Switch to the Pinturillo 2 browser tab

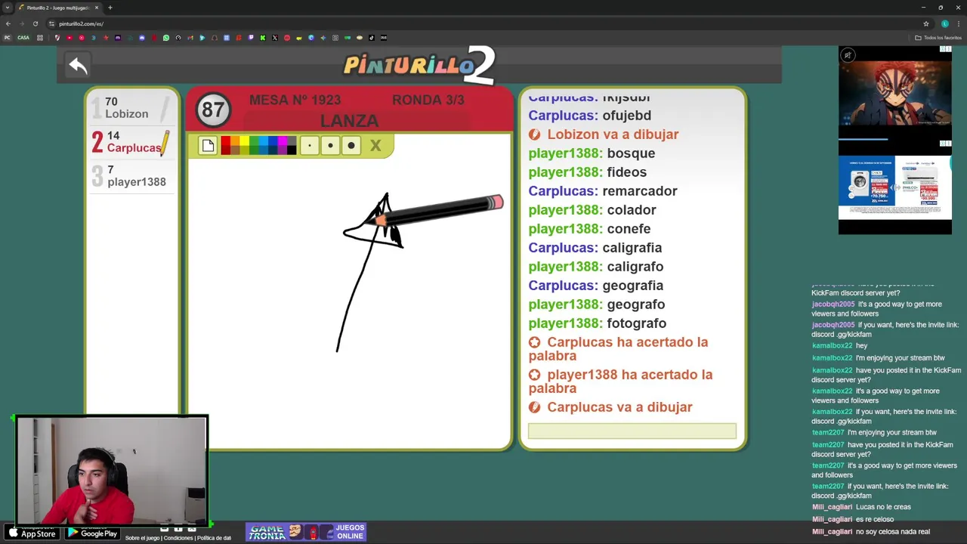coord(57,8)
